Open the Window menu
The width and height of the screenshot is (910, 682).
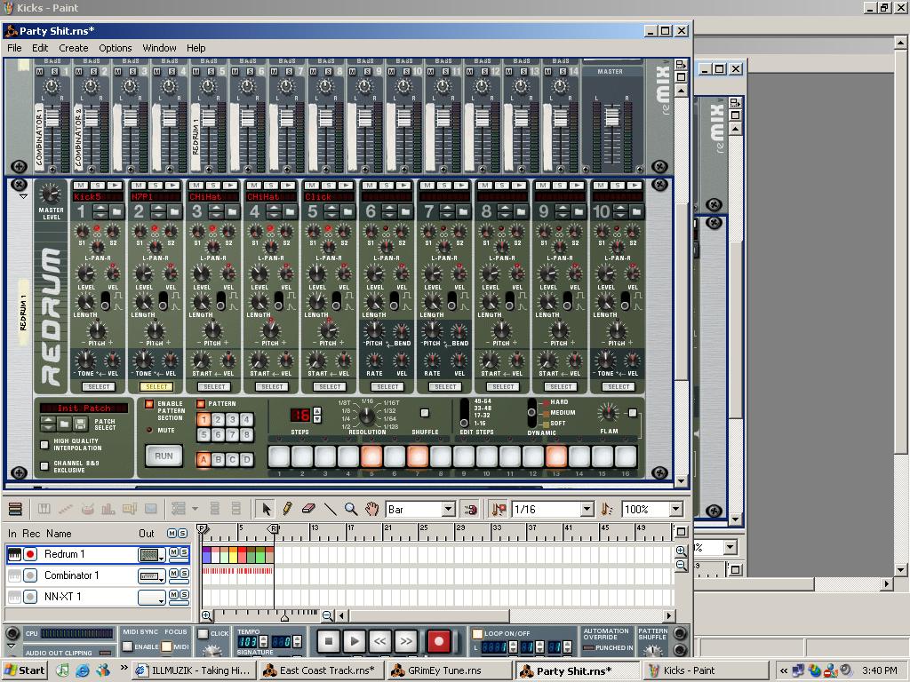click(x=159, y=48)
